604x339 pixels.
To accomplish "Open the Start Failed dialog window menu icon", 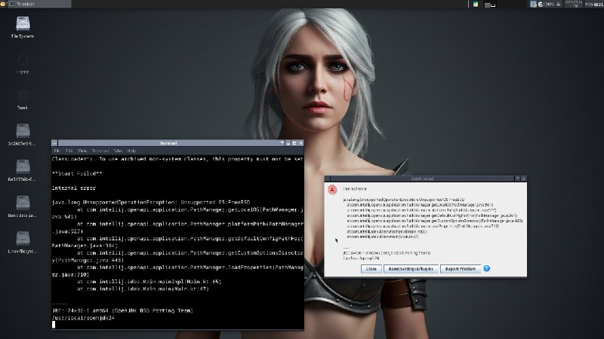I will (x=328, y=179).
